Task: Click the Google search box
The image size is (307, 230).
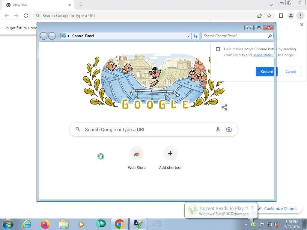Action: pos(153,129)
